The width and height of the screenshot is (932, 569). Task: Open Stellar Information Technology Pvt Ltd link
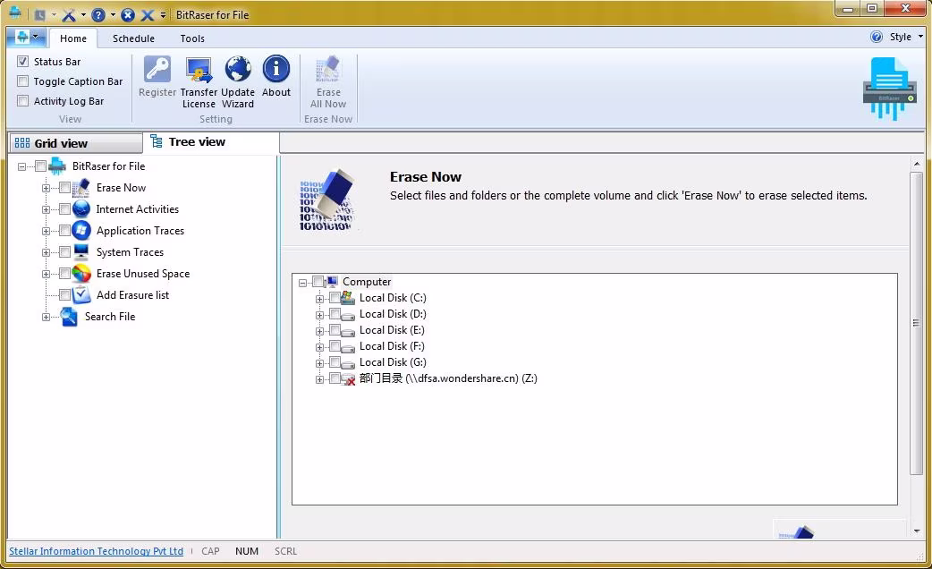pyautogui.click(x=96, y=551)
